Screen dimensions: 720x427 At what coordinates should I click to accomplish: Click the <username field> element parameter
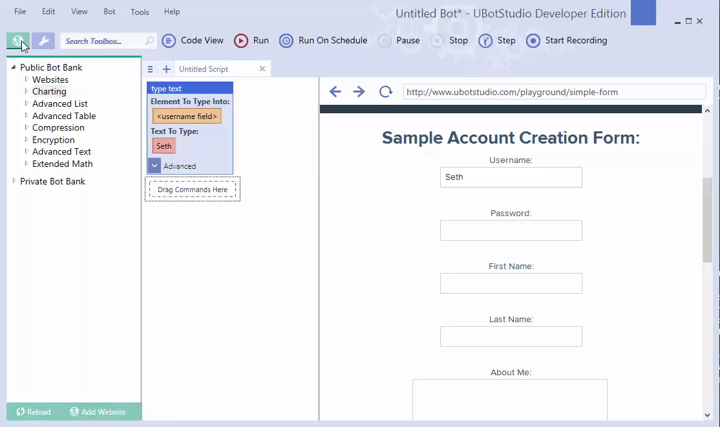[187, 116]
